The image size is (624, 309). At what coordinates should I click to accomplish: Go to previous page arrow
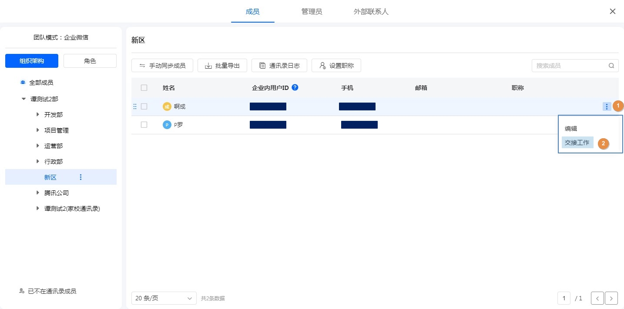[x=597, y=298]
